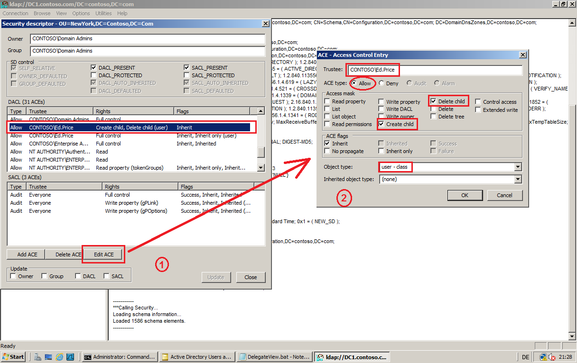
Task: Check the Write DACL checkbox
Action: tap(382, 109)
